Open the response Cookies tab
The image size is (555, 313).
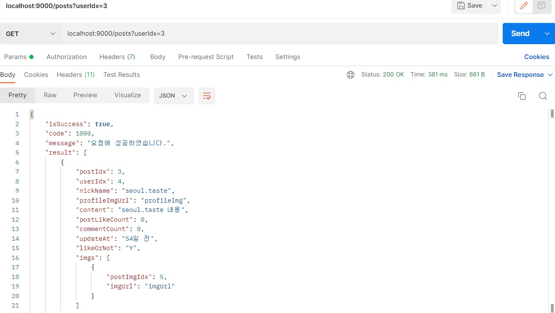(36, 75)
